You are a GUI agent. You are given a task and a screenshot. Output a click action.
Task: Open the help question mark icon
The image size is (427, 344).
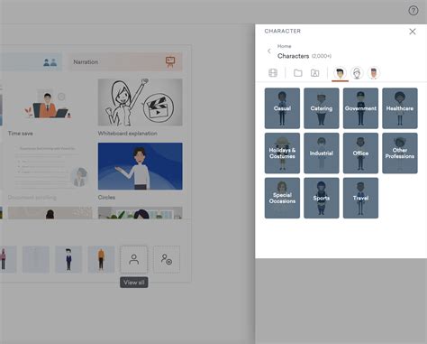[x=413, y=11]
